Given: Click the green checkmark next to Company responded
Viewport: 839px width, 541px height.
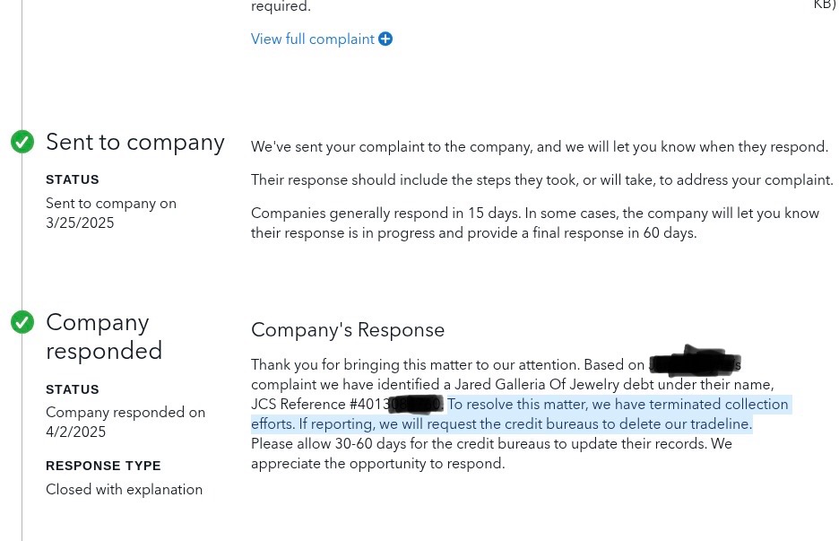Looking at the screenshot, I should coord(22,322).
